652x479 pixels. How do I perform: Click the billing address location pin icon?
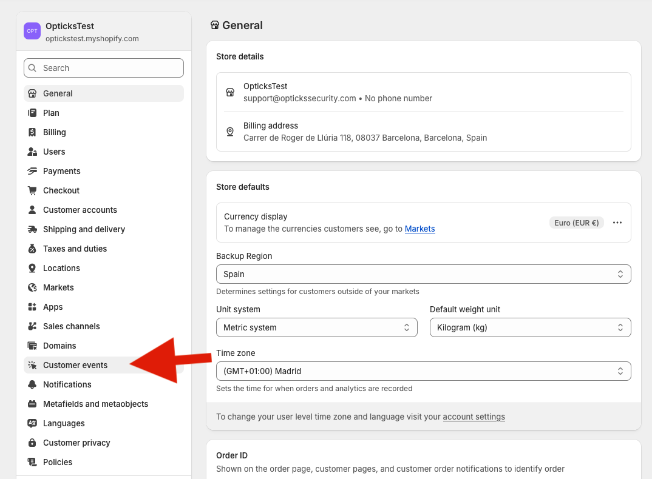[230, 132]
